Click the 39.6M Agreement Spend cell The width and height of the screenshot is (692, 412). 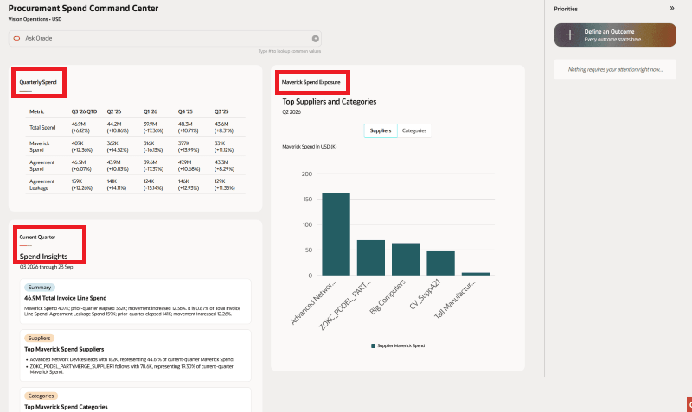(154, 166)
